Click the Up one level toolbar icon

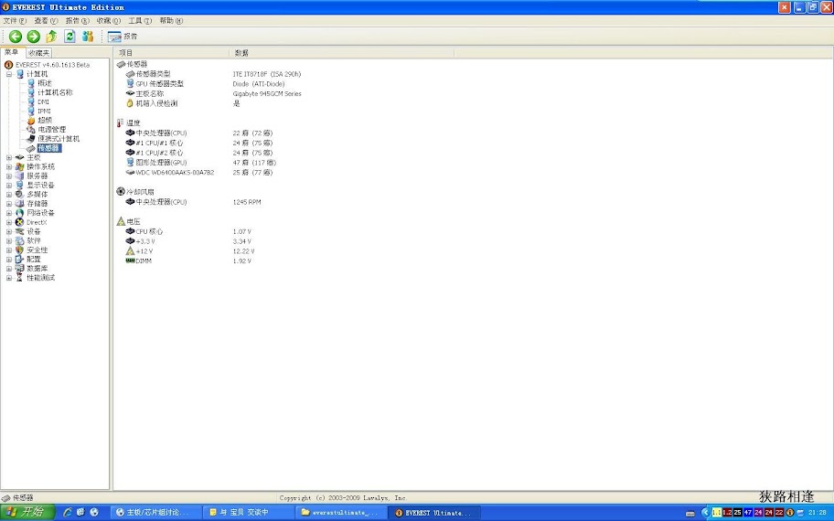51,37
